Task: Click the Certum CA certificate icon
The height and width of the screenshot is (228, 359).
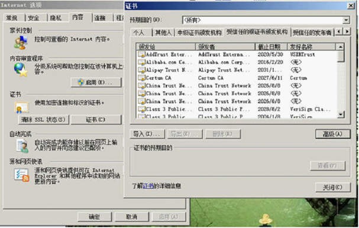Action: [x=142, y=78]
